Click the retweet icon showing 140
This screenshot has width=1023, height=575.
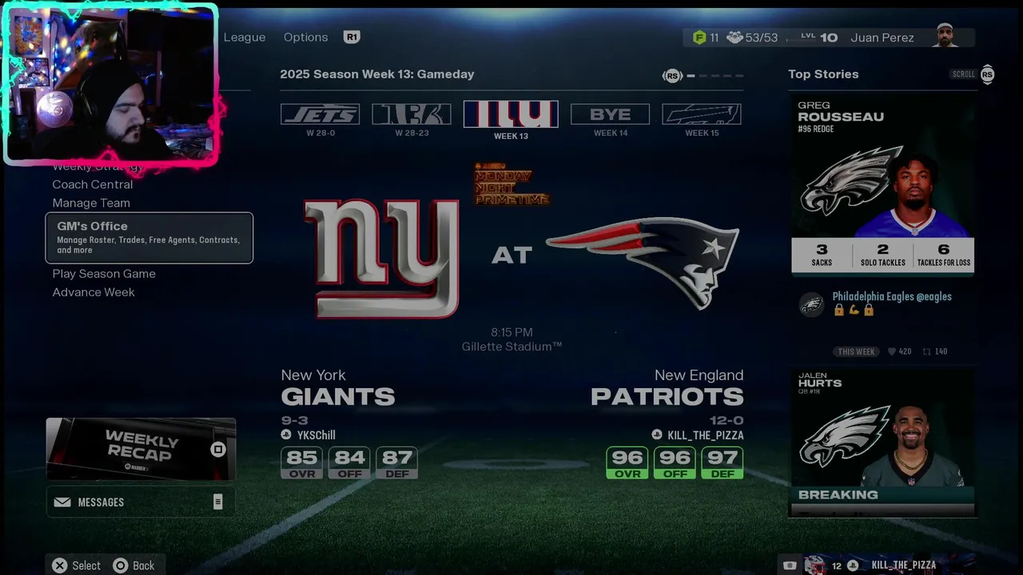tap(927, 351)
